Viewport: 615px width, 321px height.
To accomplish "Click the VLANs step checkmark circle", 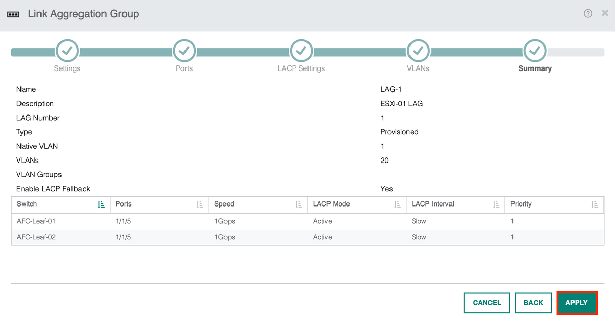I will click(418, 52).
